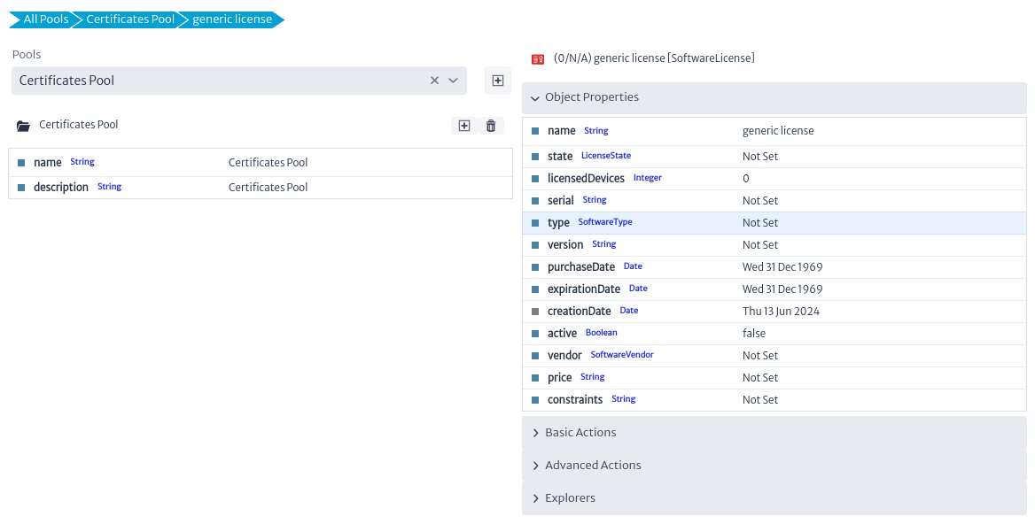This screenshot has height=524, width=1035.
Task: Click the licensedDevices value 0
Action: coord(746,179)
